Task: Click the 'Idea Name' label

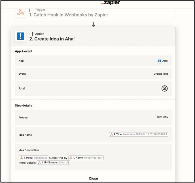Action: pos(25,135)
